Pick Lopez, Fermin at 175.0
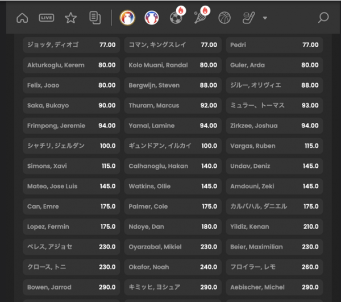The image size is (341, 302). [x=72, y=227]
